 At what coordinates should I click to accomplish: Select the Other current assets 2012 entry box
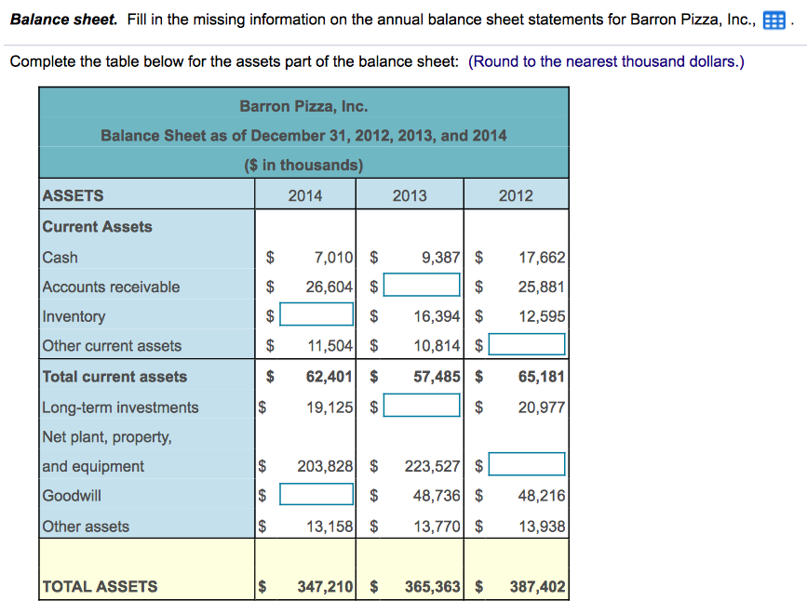click(527, 344)
